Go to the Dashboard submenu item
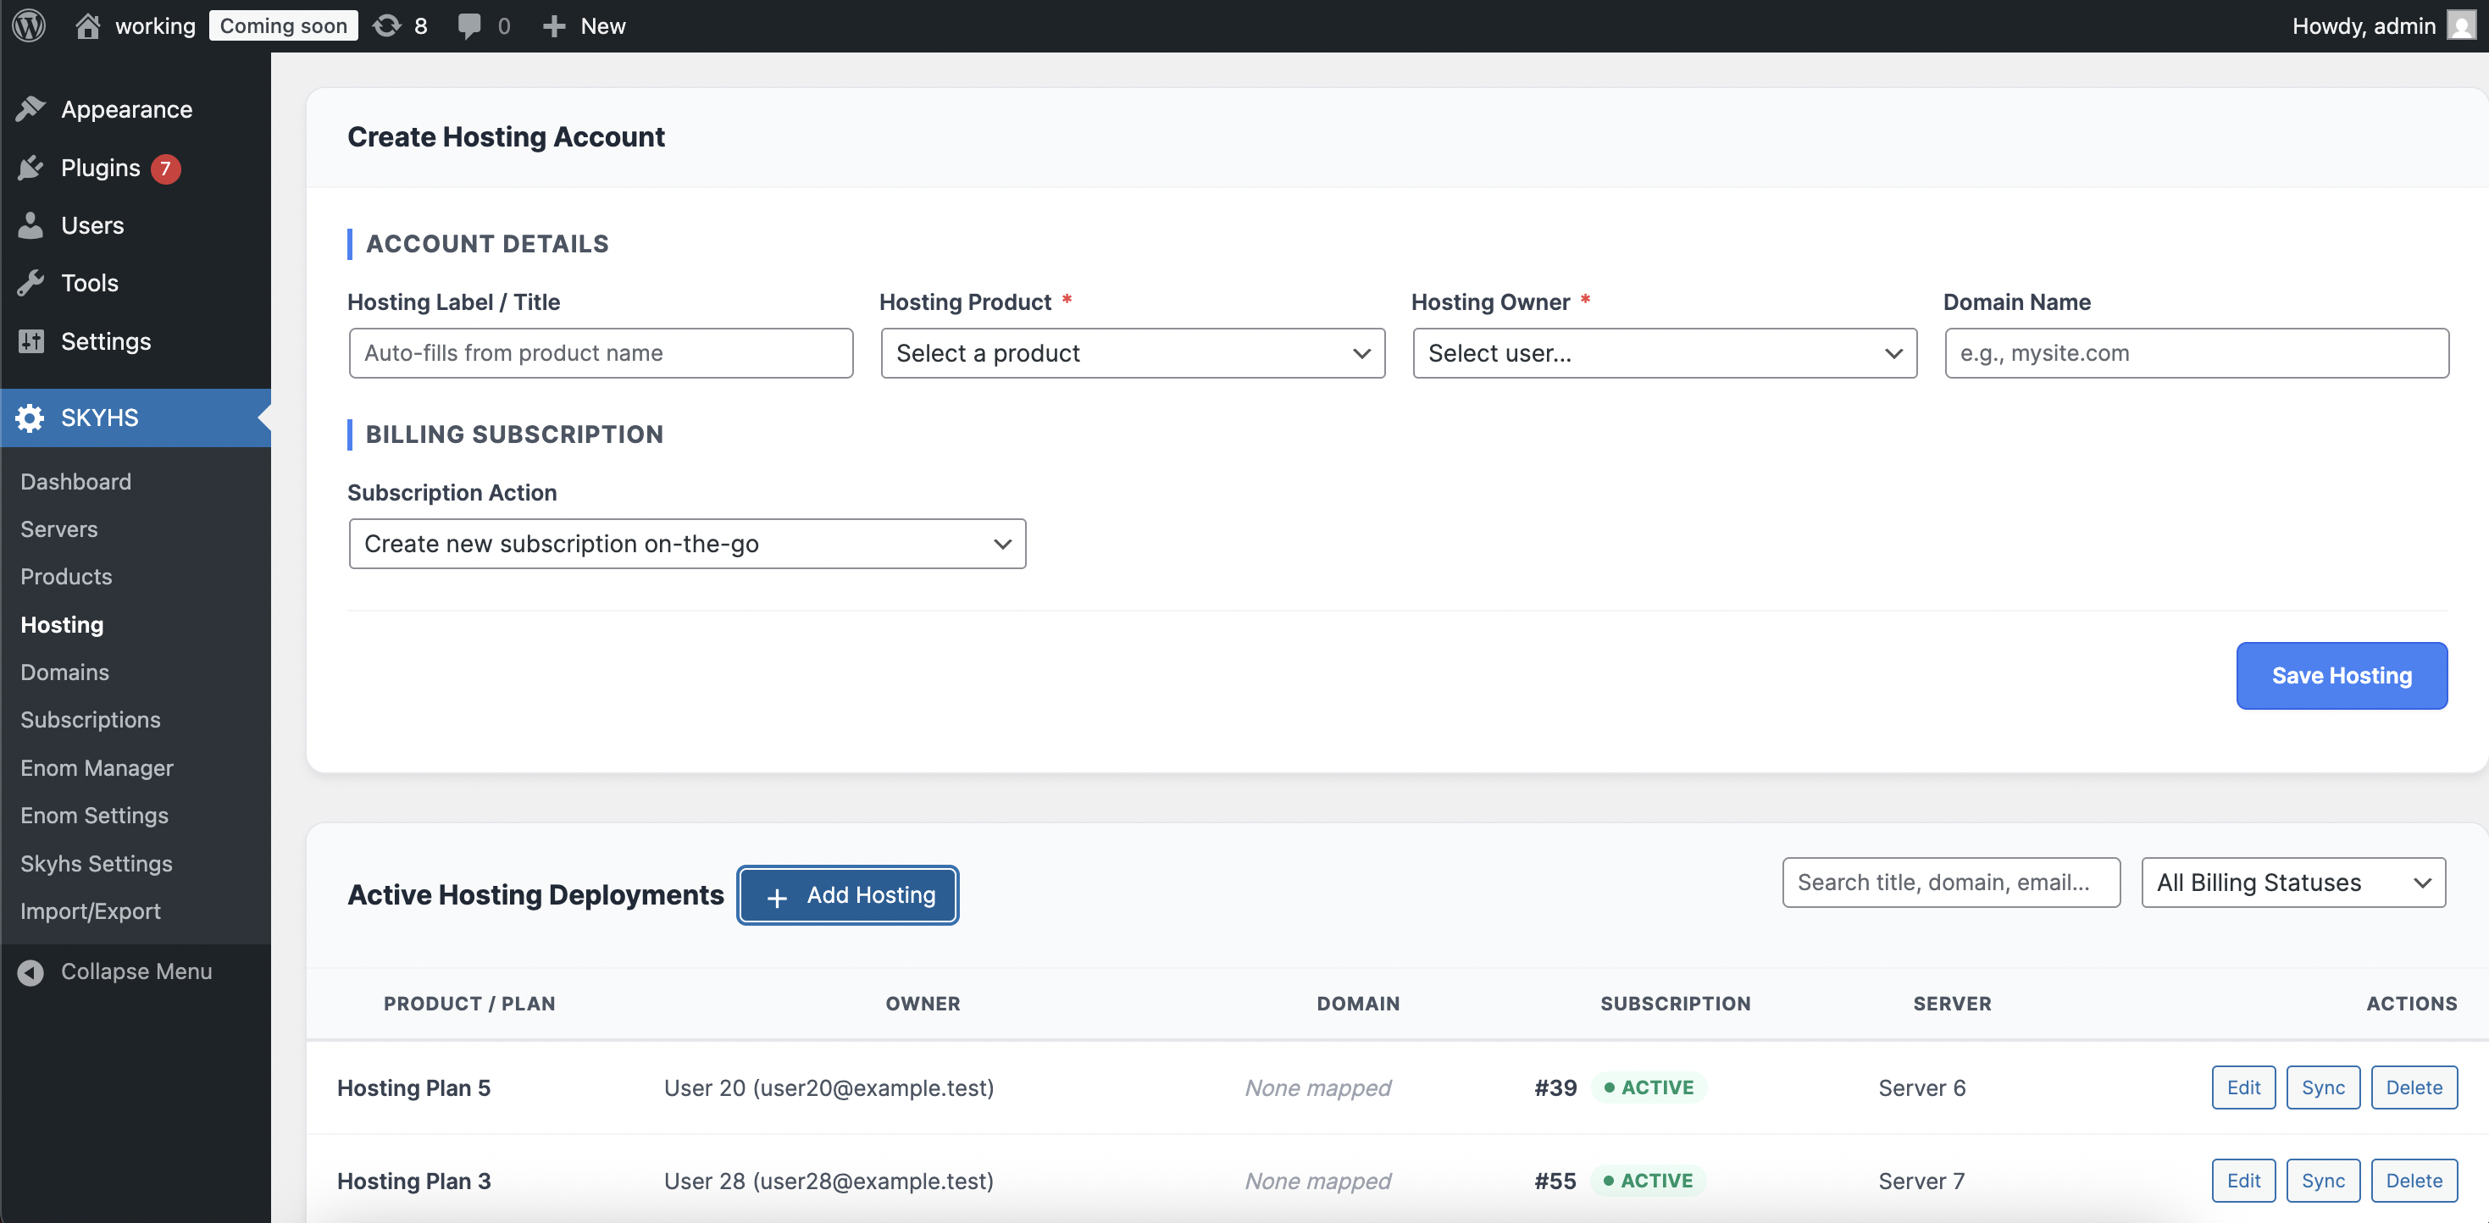The width and height of the screenshot is (2489, 1223). 75,481
